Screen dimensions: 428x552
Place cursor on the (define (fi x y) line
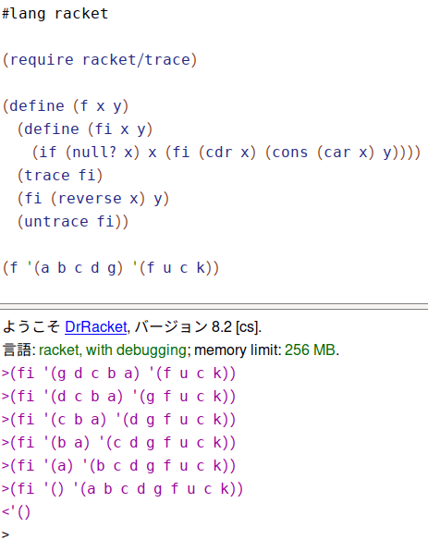point(85,129)
